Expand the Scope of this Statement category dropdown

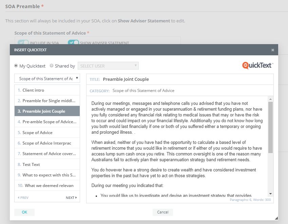(47, 79)
